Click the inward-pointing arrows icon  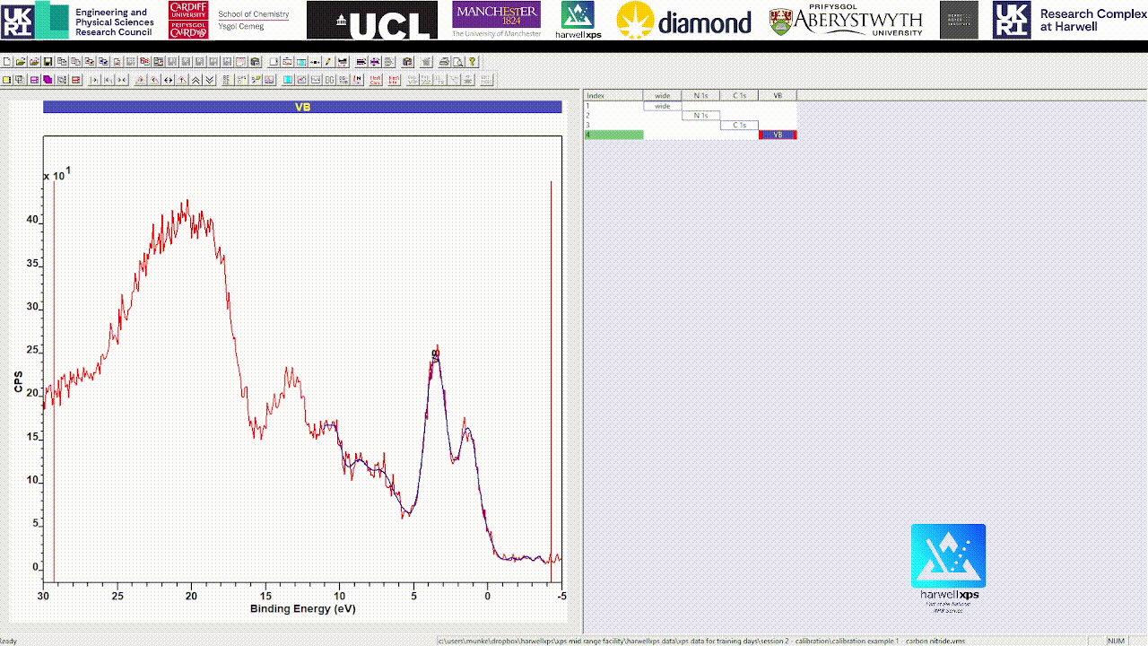123,80
